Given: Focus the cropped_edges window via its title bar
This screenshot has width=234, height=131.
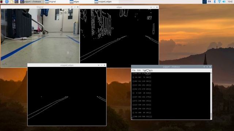Looking at the screenshot, I should (x=67, y=65).
